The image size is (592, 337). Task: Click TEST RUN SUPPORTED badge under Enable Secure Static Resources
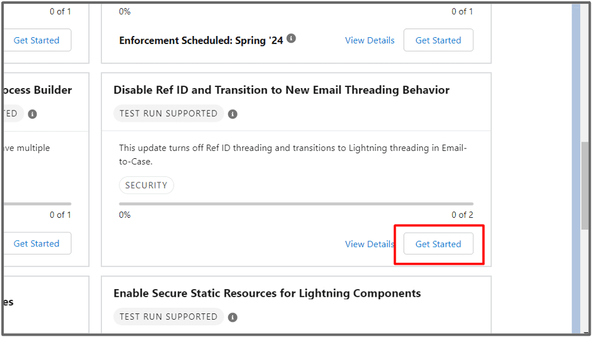pos(169,317)
